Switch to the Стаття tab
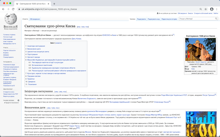 pyautogui.click(x=25, y=19)
